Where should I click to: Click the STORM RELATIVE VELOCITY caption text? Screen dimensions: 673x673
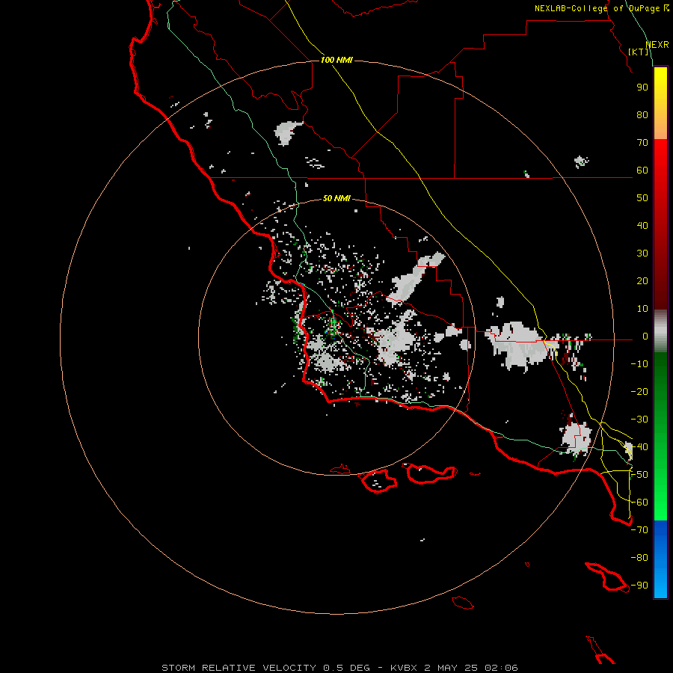239,668
